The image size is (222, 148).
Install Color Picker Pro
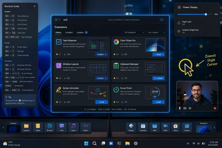pos(158,54)
